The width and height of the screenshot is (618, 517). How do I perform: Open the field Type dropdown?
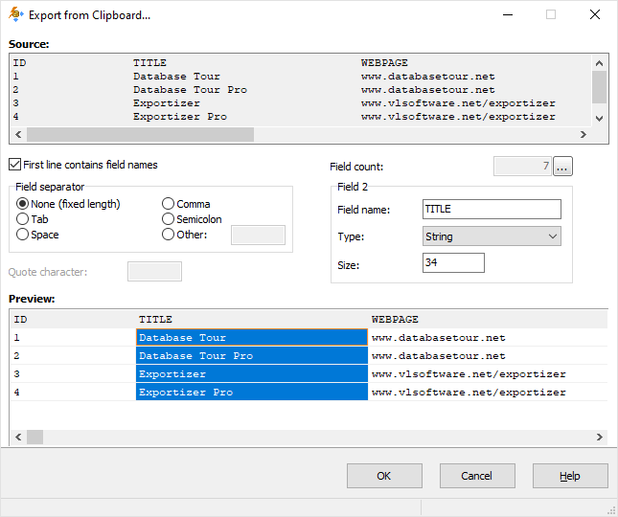click(x=492, y=236)
